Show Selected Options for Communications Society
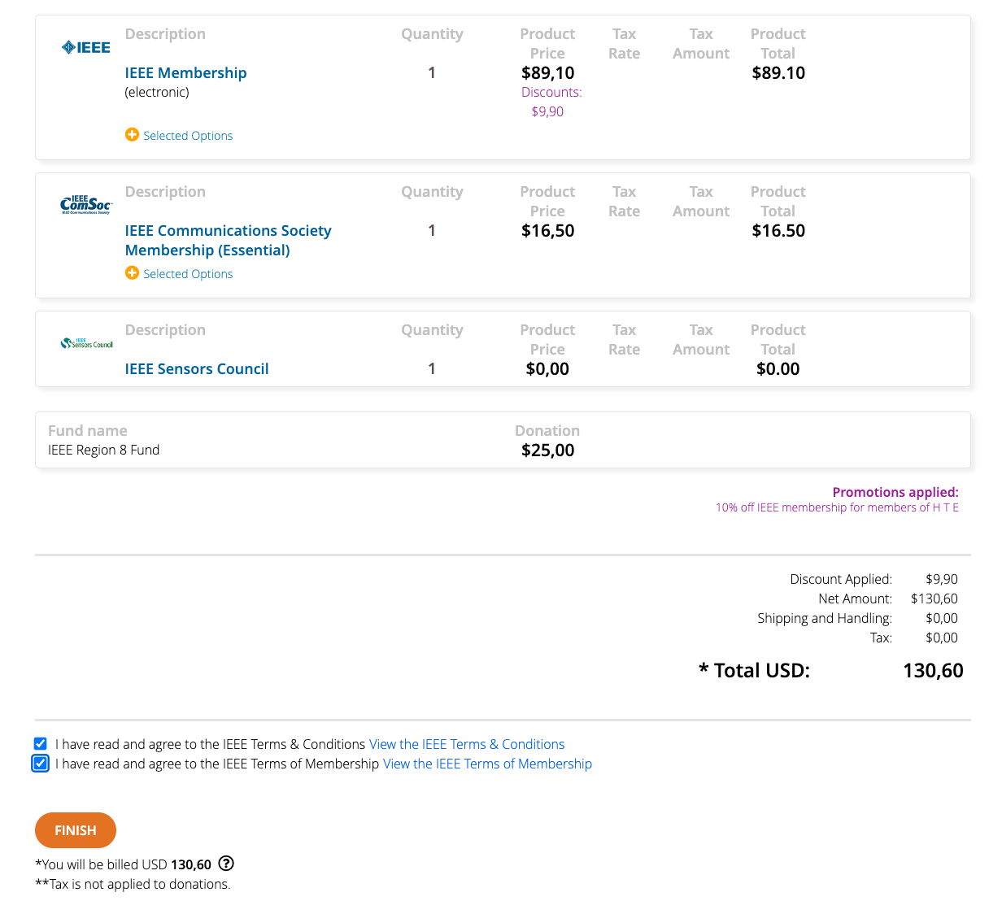This screenshot has height=901, width=1002. tap(188, 273)
